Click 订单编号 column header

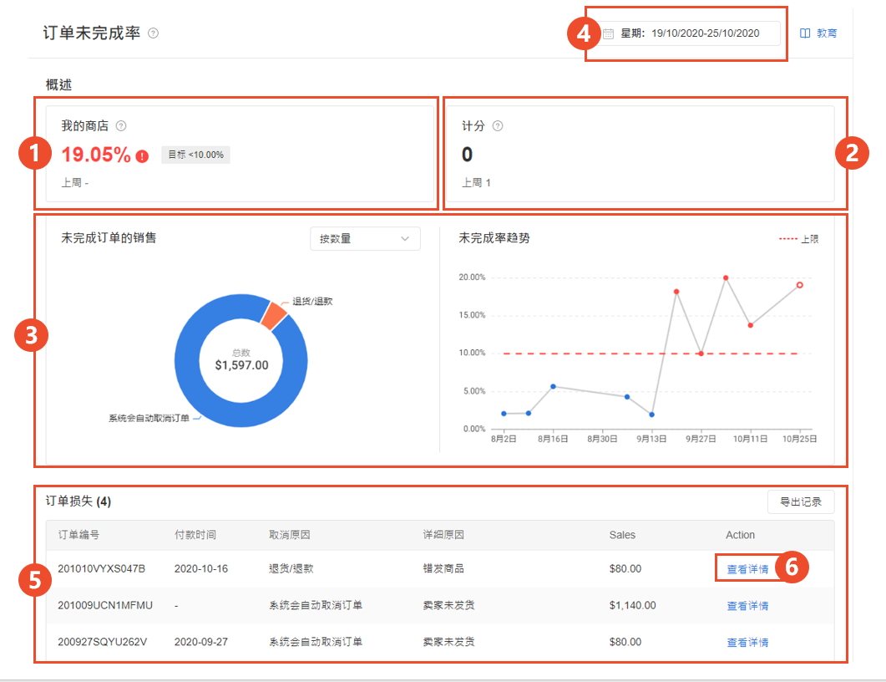[78, 535]
